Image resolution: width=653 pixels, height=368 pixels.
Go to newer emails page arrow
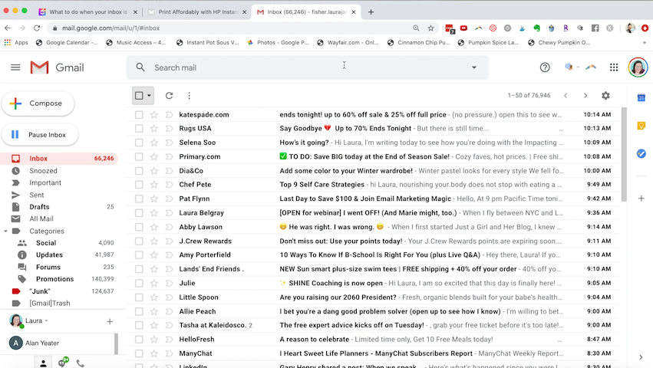pos(566,96)
